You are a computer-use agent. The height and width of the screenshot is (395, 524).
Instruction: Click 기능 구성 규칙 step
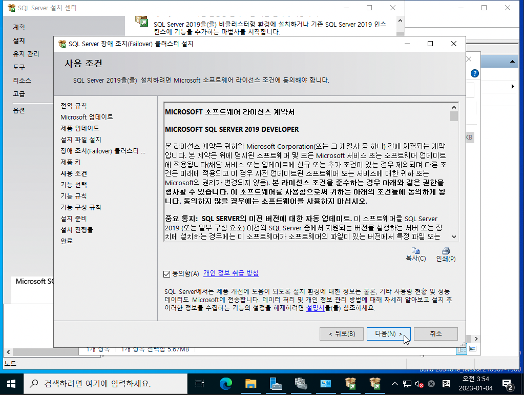pos(80,208)
